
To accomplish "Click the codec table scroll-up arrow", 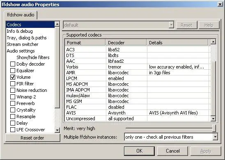I will click(x=213, y=42).
